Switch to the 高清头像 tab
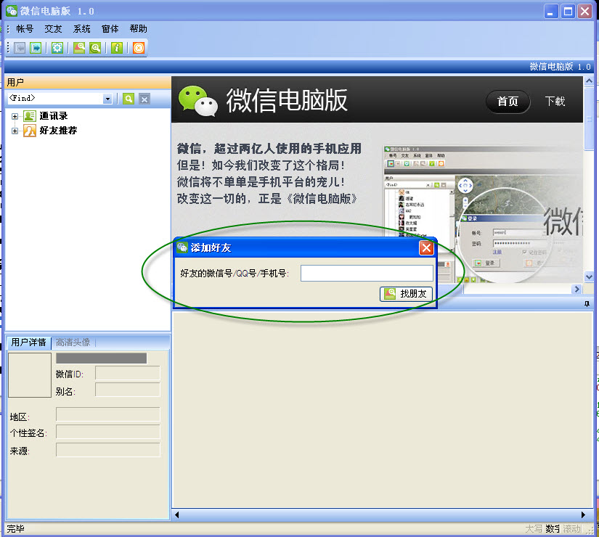Screen dimensions: 599x537 (x=73, y=343)
